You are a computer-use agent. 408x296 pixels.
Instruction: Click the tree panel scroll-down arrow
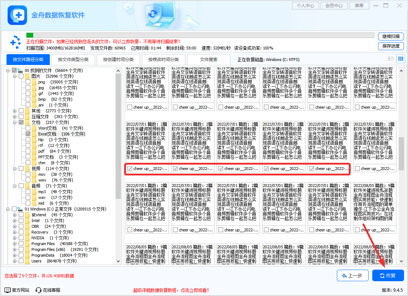[x=118, y=261]
